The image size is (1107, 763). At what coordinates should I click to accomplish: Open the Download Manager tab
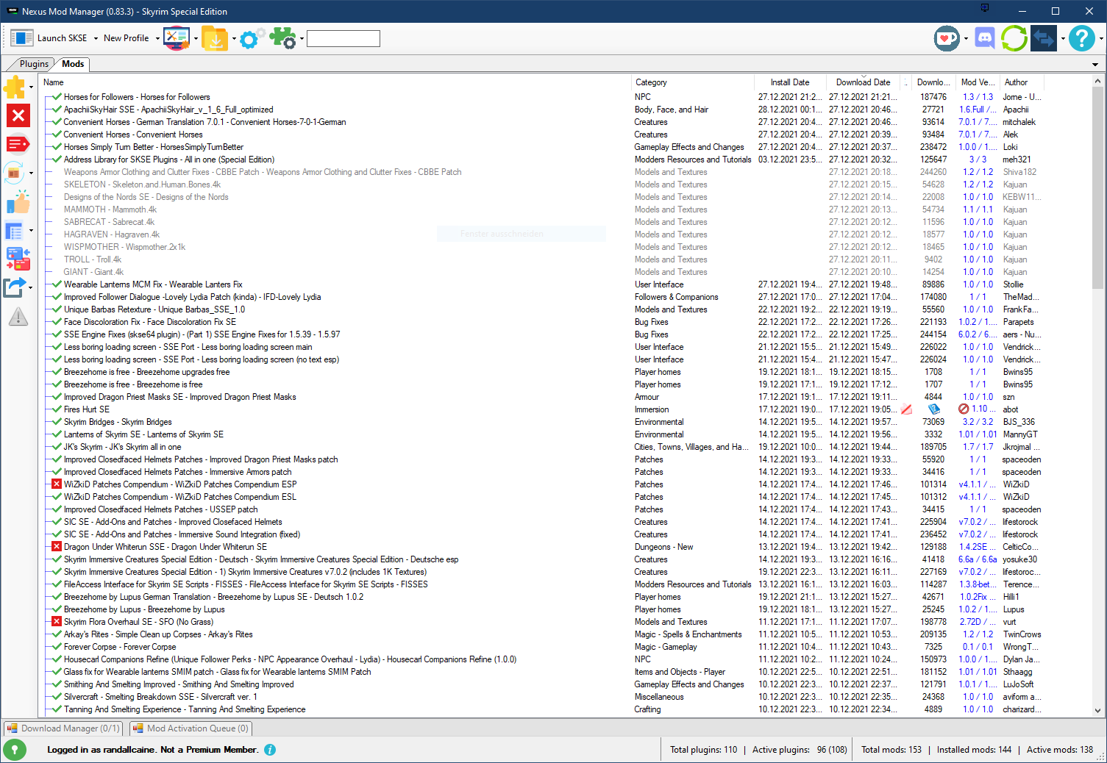tap(64, 728)
